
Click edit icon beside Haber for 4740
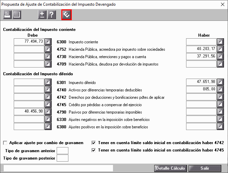pos(220,90)
